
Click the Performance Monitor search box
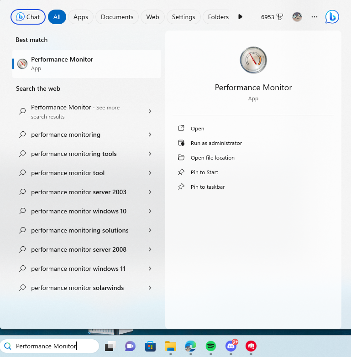50,346
